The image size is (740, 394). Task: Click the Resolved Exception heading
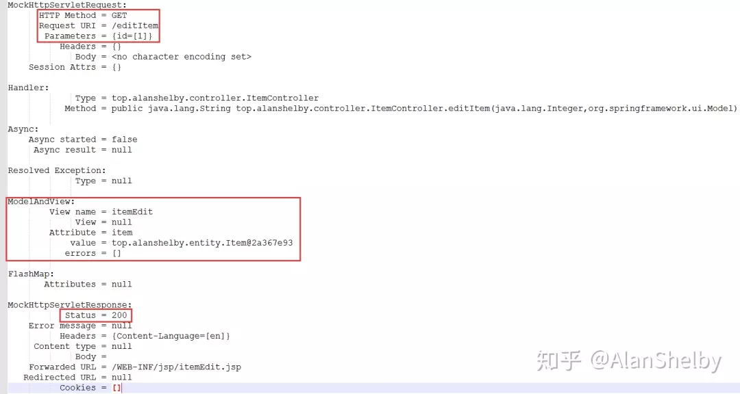click(x=57, y=170)
